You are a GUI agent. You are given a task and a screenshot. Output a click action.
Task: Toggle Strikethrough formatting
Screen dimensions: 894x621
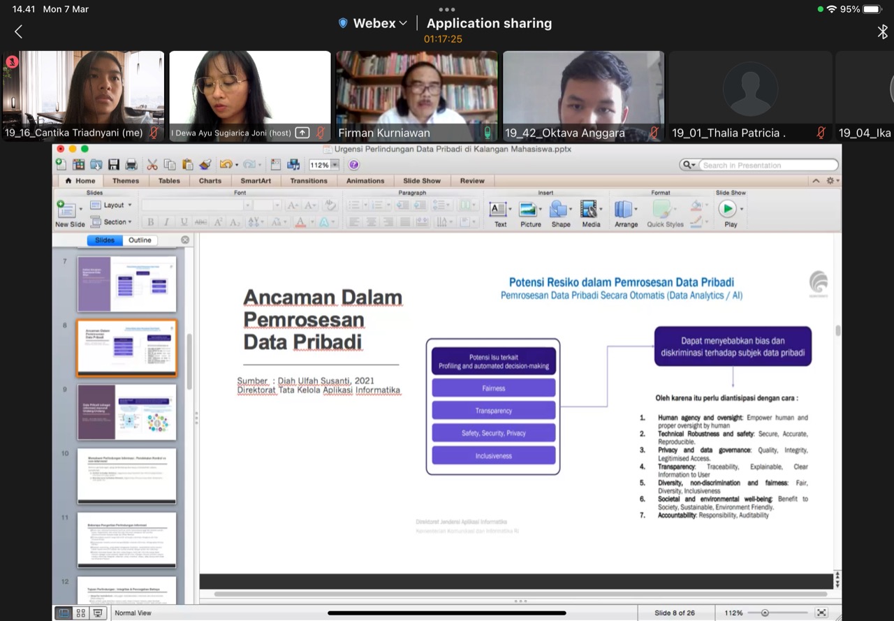click(201, 222)
